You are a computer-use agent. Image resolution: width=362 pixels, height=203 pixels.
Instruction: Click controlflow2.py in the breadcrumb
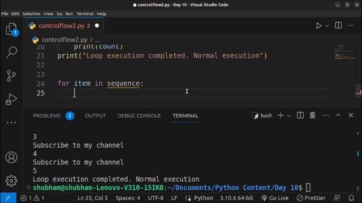tap(64, 39)
